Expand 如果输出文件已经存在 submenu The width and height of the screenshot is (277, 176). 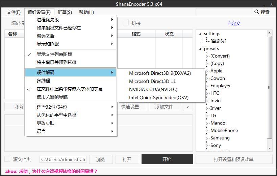pos(71,28)
